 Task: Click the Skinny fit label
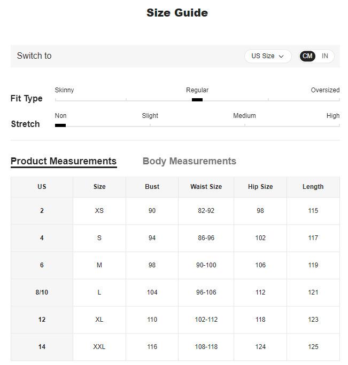click(65, 90)
